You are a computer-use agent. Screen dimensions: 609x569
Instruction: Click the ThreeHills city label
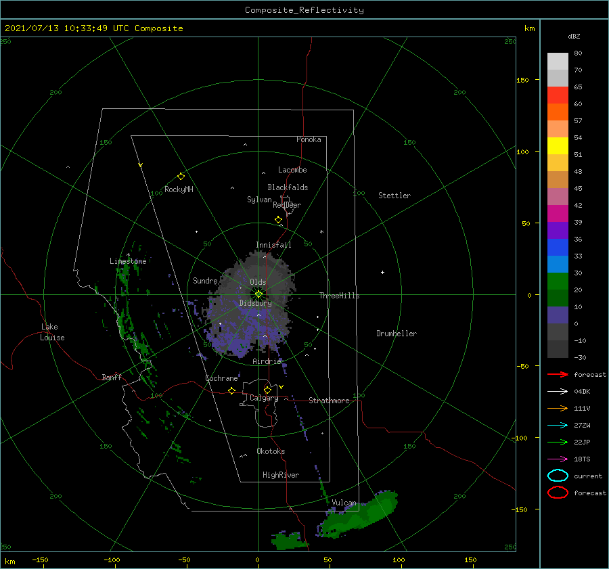click(339, 296)
